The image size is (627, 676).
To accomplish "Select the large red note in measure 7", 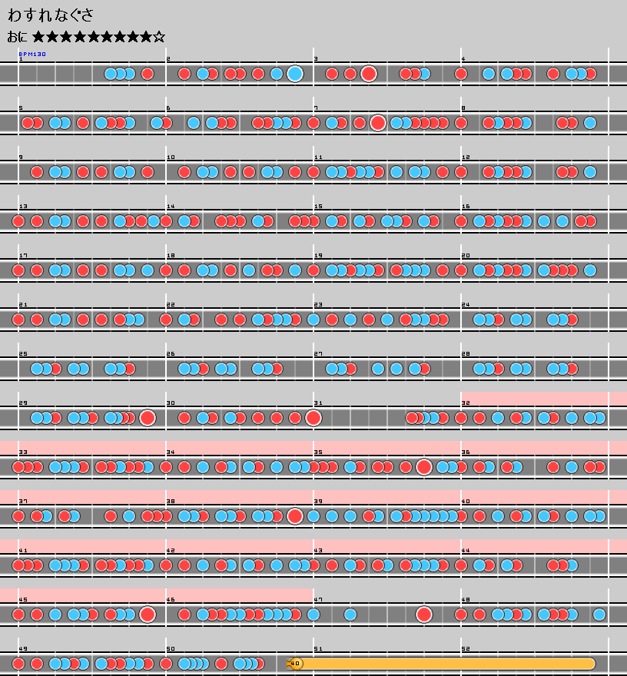I will click(377, 123).
